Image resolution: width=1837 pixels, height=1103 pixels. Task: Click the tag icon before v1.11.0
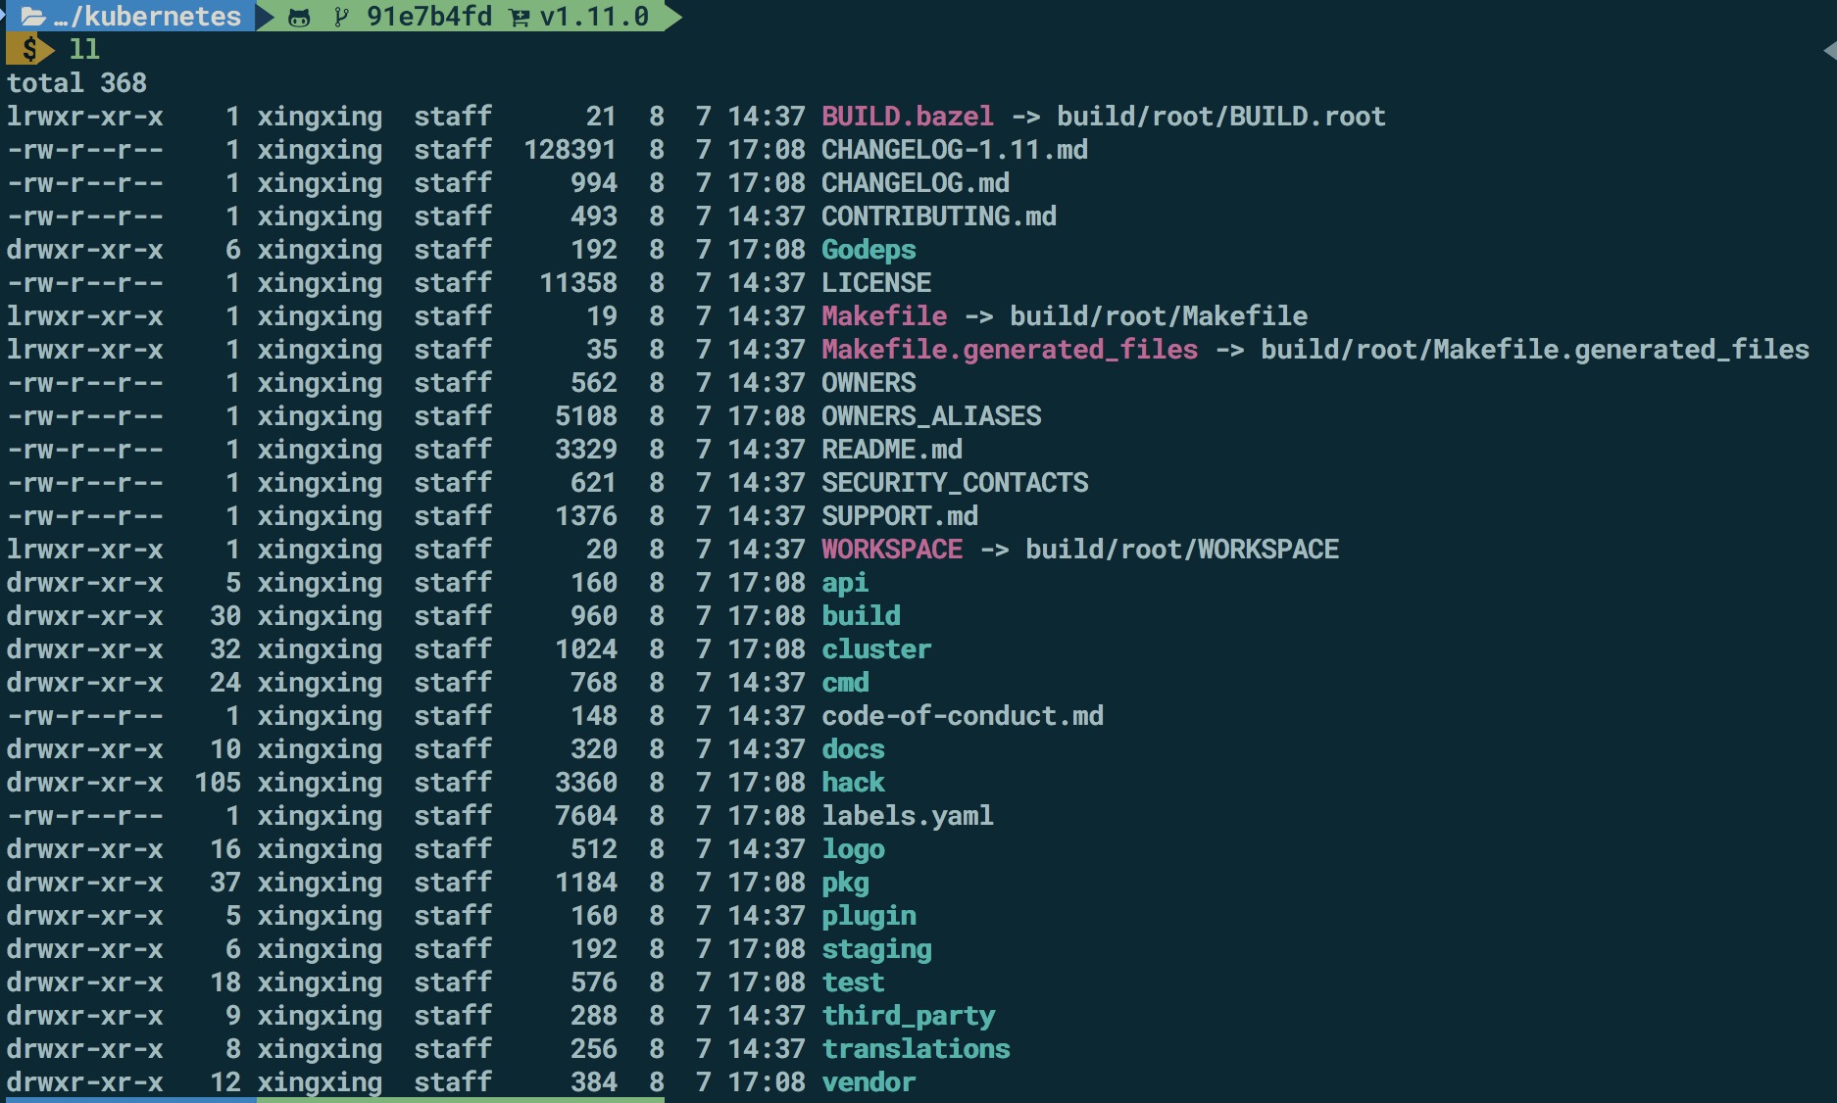(x=519, y=18)
